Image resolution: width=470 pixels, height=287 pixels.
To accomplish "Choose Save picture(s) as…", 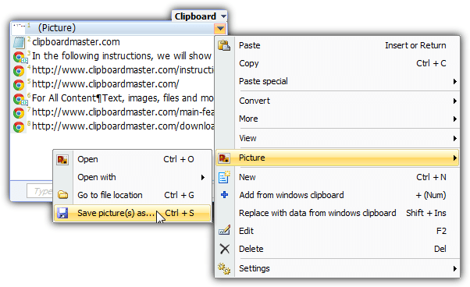I will click(x=132, y=213).
